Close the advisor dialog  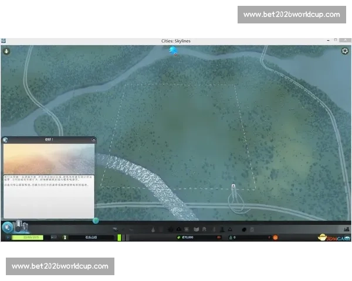[94, 140]
